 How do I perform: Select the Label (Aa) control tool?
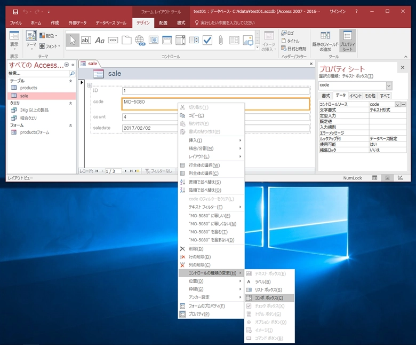click(x=100, y=41)
